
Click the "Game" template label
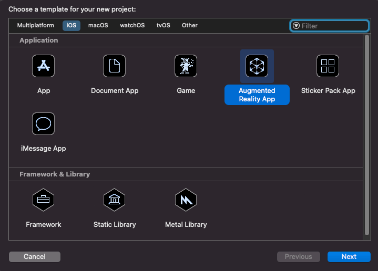pos(186,90)
